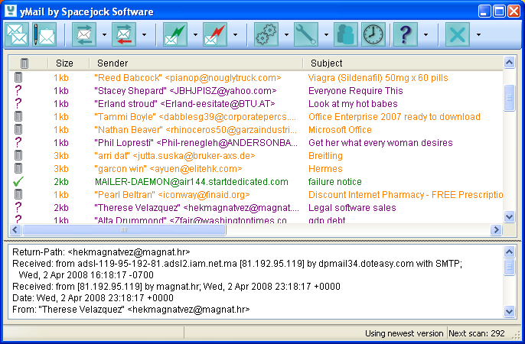Open dropdown arrow next to wrench icon

[x=326, y=34]
